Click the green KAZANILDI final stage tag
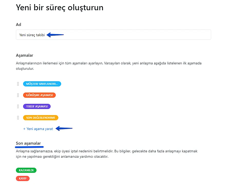Screen dimensions: 225x190 point(26,170)
